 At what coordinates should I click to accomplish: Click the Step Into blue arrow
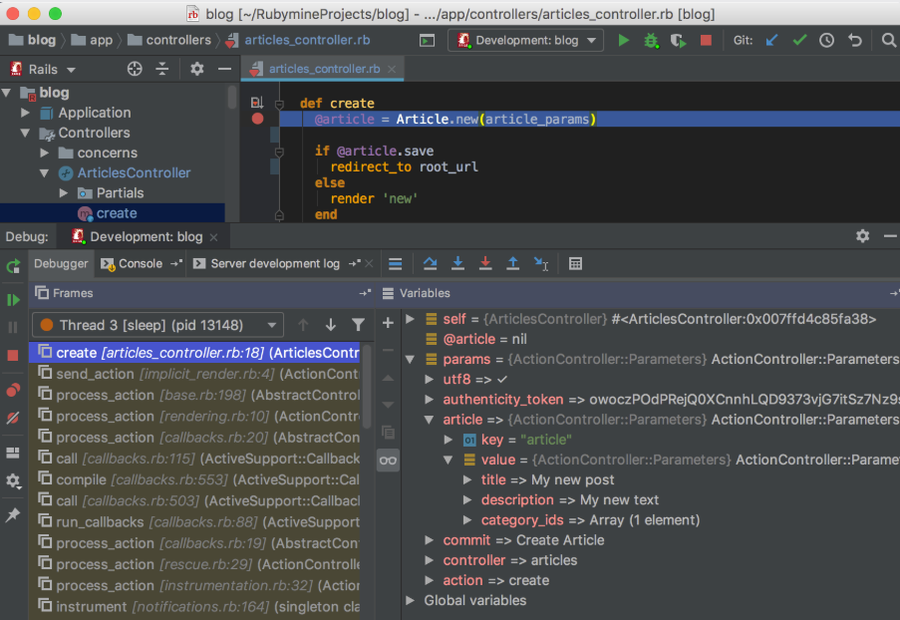[457, 263]
